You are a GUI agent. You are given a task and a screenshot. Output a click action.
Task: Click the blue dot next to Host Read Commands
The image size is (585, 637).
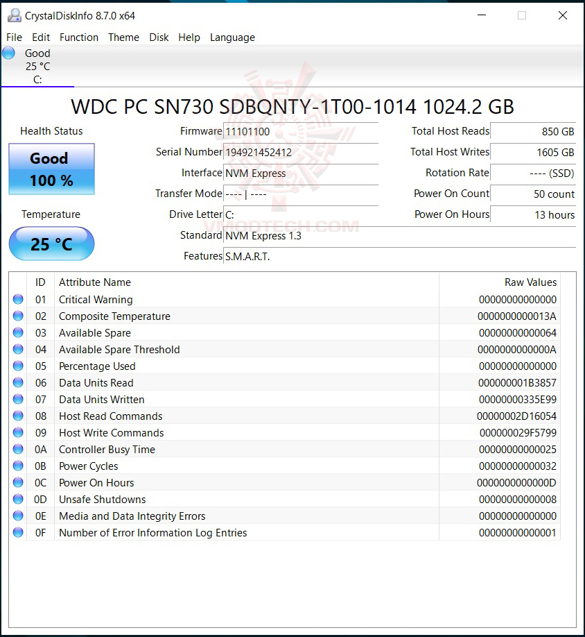[18, 416]
